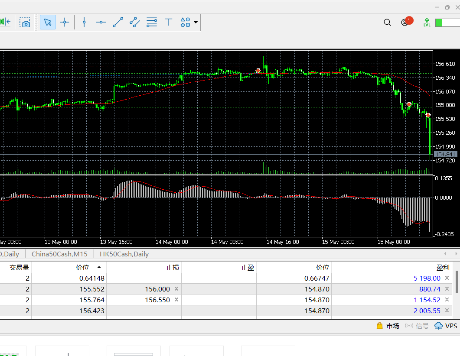The height and width of the screenshot is (356, 460).
Task: Switch to China50Cash,M15 chart tab
Action: 59,254
